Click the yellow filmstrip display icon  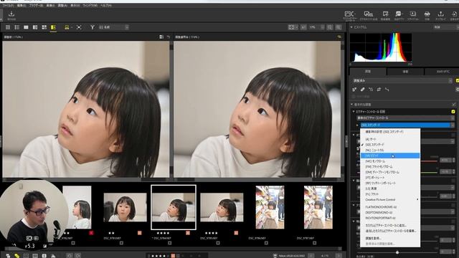point(67,27)
